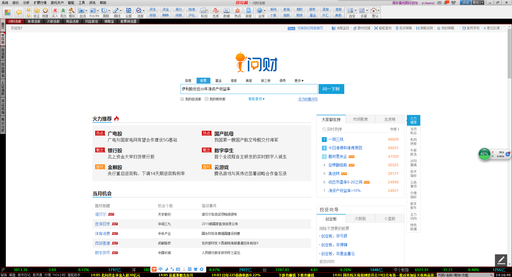Click the 测速 clock icon
The image size is (512, 277).
45,10
